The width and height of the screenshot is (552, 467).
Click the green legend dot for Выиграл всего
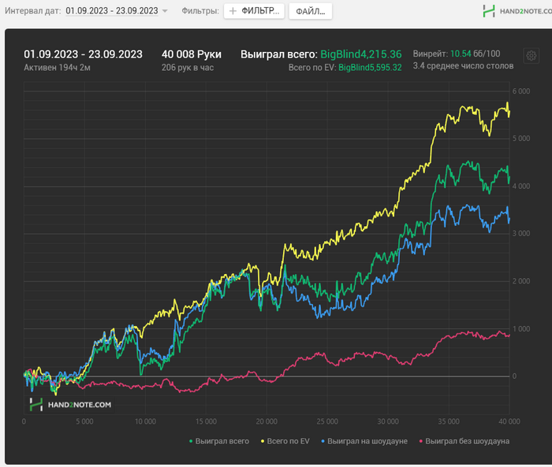coord(191,441)
